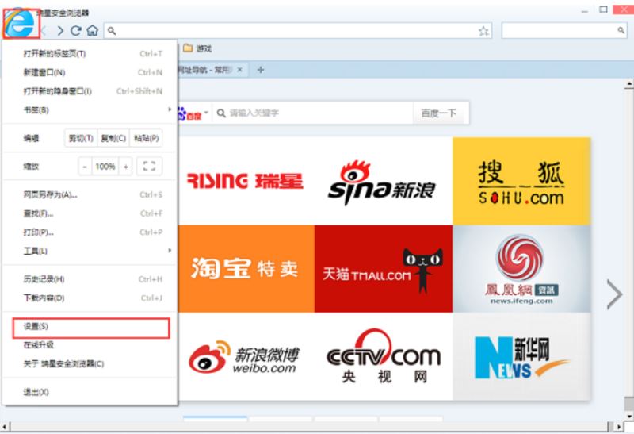Click the 复制(C) button

113,139
